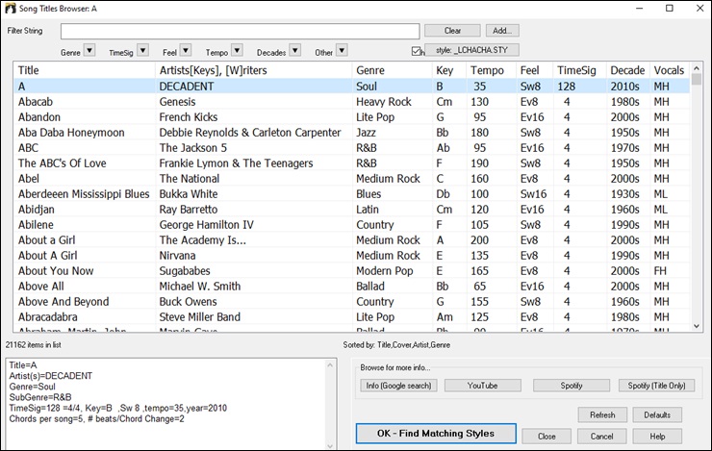This screenshot has height=451, width=712.
Task: Click the Blues genre cell
Action: click(369, 194)
